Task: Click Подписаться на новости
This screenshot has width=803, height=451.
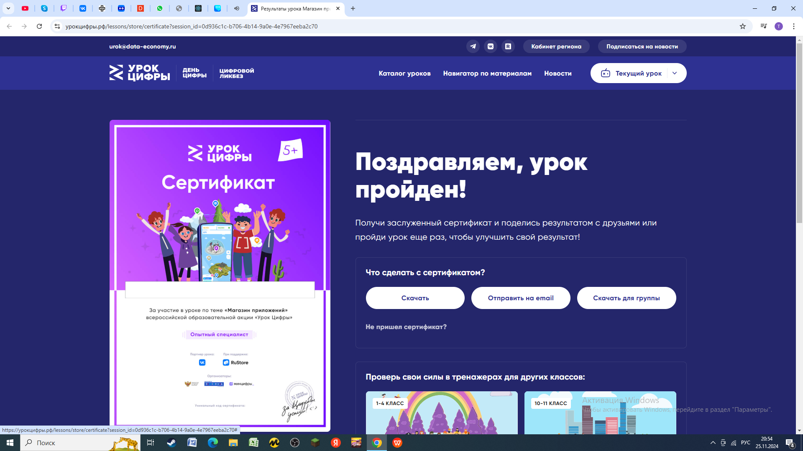Action: (642, 46)
